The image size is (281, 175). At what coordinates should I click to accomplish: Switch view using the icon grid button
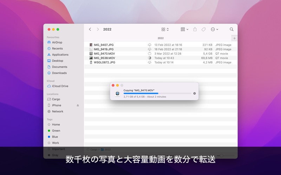[x=165, y=29]
